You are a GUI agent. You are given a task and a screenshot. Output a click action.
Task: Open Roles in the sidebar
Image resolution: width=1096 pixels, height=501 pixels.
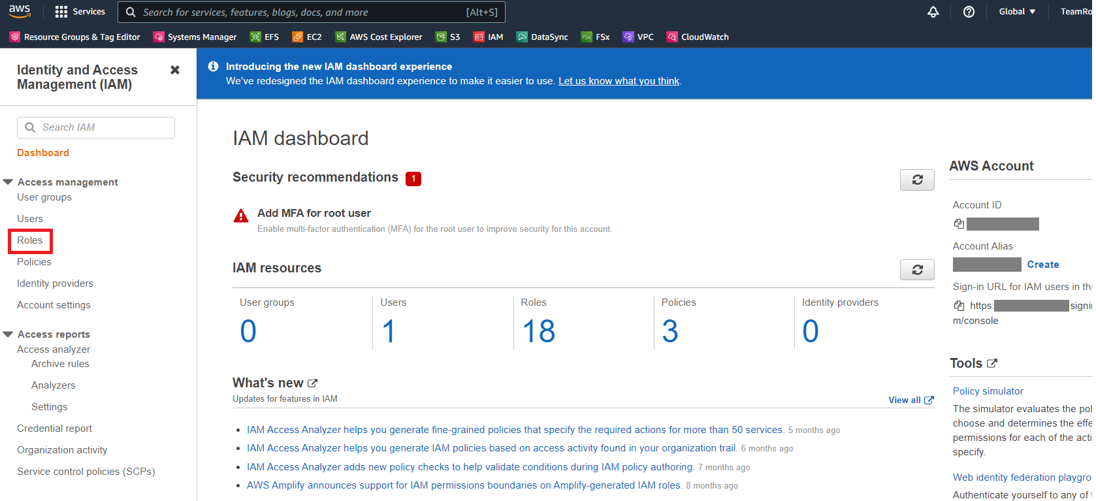click(x=30, y=240)
